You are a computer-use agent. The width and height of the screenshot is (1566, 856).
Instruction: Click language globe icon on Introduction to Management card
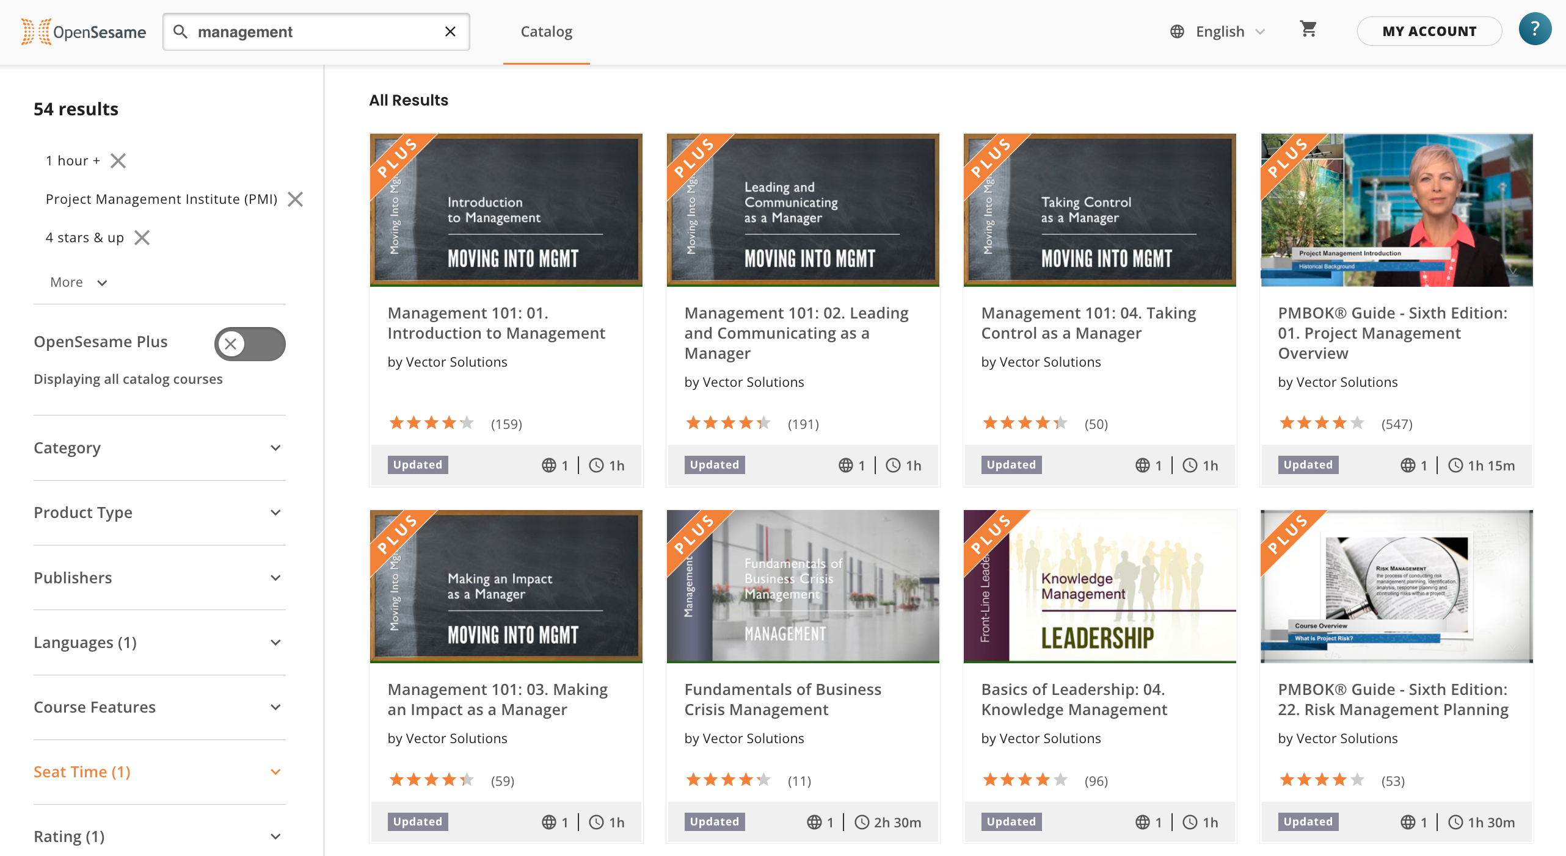tap(548, 466)
